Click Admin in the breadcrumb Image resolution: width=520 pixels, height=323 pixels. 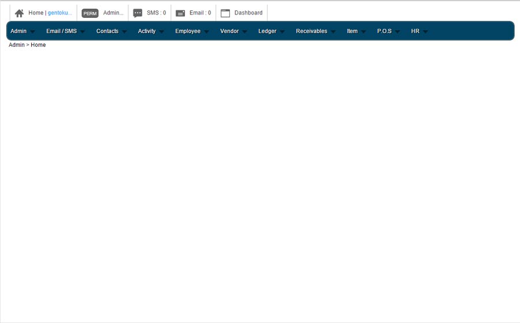17,44
